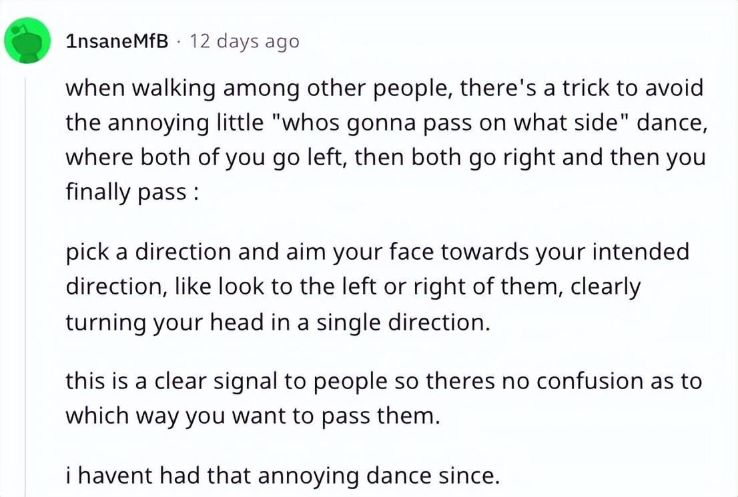Click the word "intended" in the second paragraph
The image size is (738, 497).
pyautogui.click(x=639, y=252)
